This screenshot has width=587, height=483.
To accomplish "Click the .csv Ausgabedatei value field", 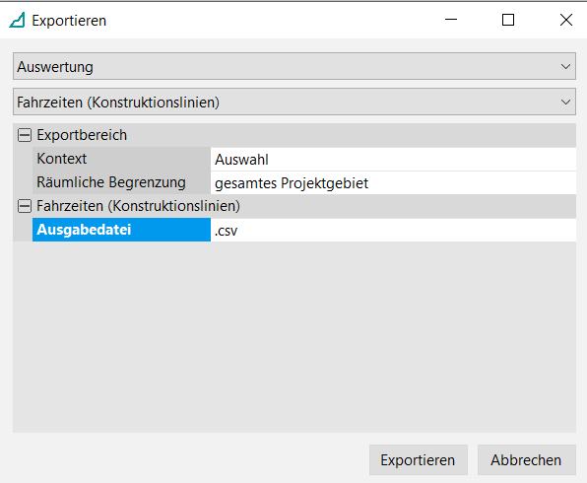I will 393,230.
